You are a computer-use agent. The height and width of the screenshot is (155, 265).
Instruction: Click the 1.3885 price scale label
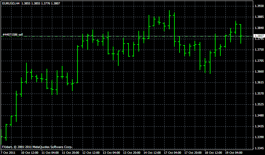[259, 17]
